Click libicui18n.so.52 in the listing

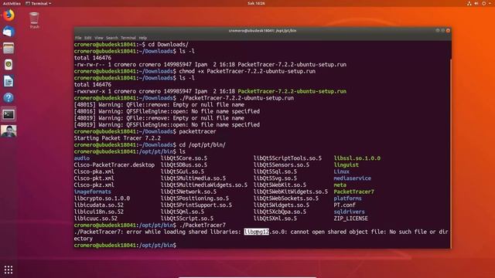(99, 212)
